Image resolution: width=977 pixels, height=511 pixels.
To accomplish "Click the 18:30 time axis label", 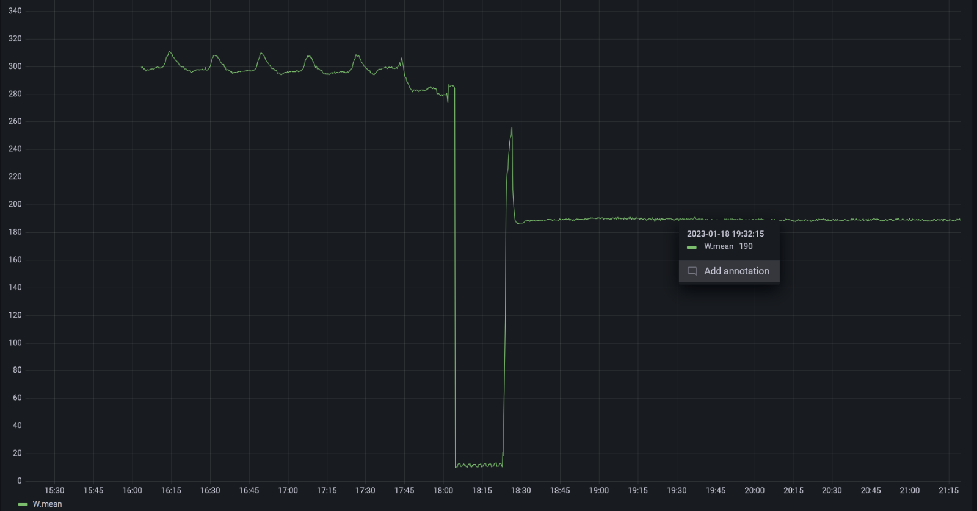I will (521, 490).
